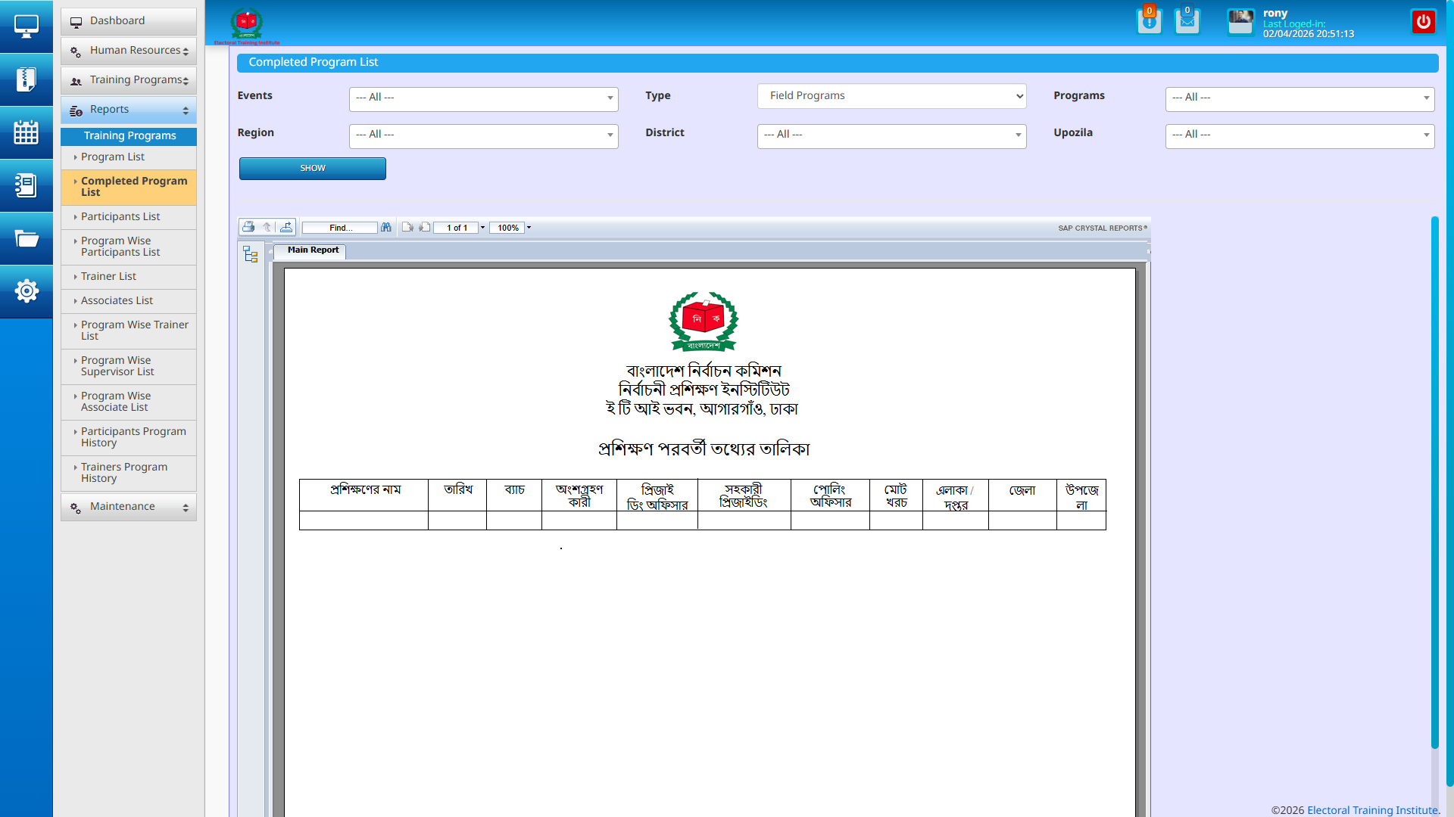
Task: Toggle the group tree panel icon
Action: (251, 254)
